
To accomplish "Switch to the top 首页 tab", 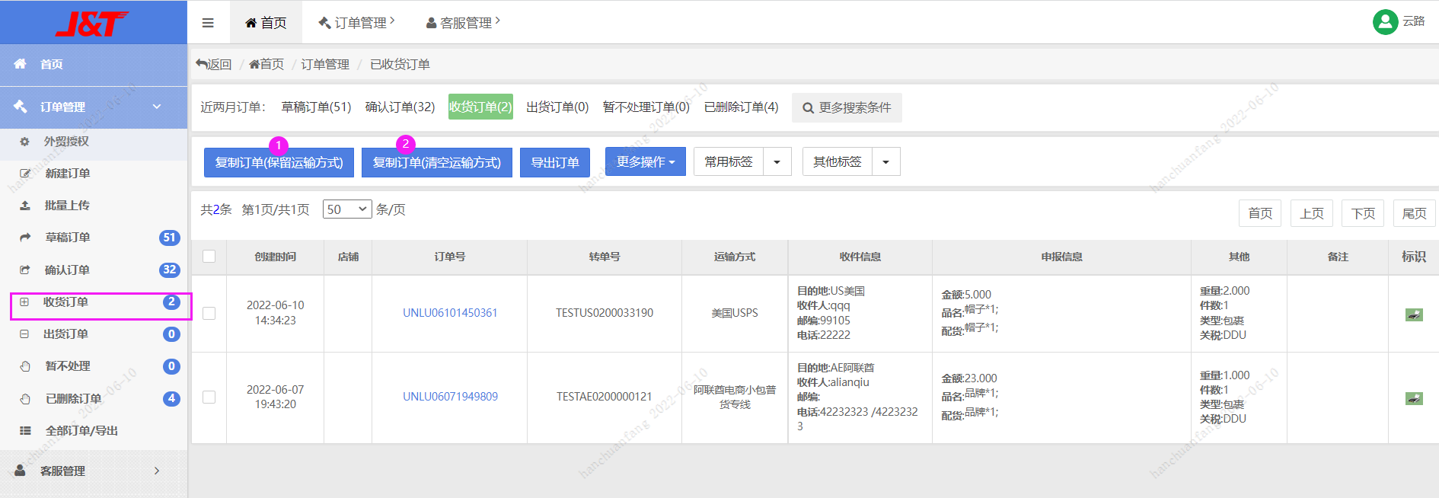I will [x=266, y=23].
